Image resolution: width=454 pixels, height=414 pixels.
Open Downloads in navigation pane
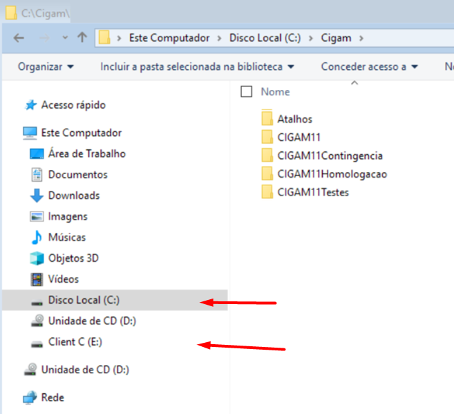point(74,196)
